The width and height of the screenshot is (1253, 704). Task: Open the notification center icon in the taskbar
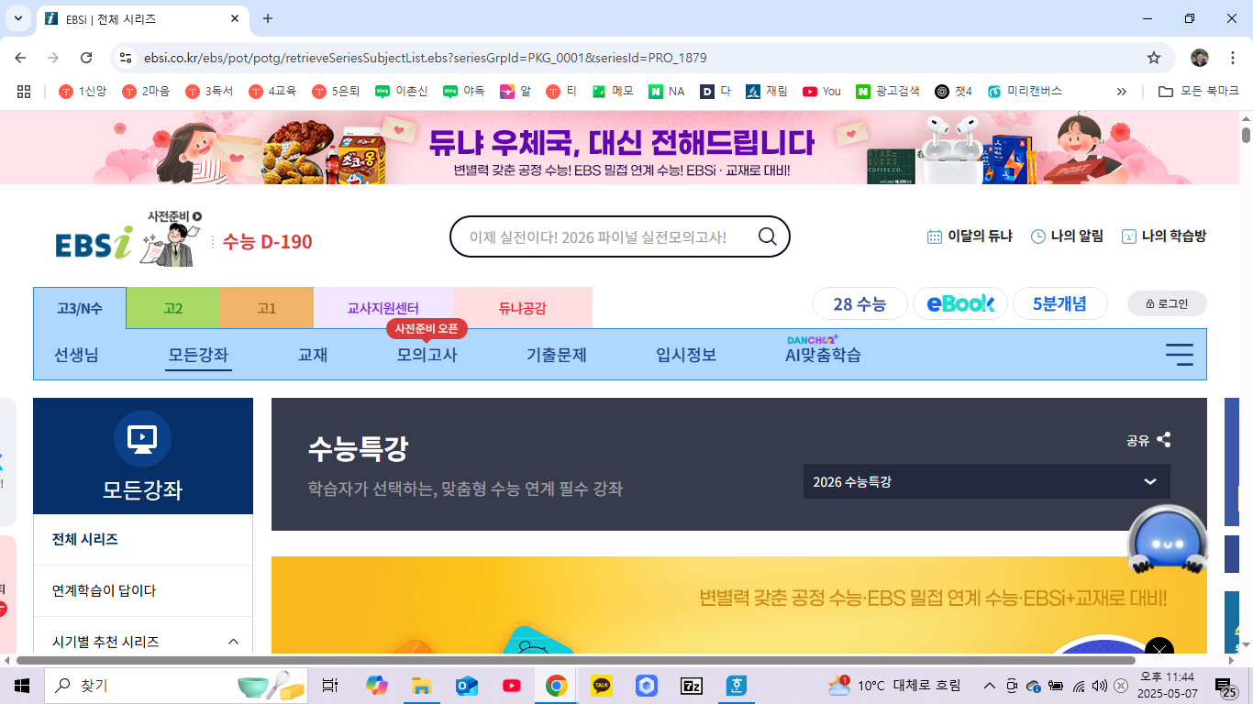click(1224, 686)
